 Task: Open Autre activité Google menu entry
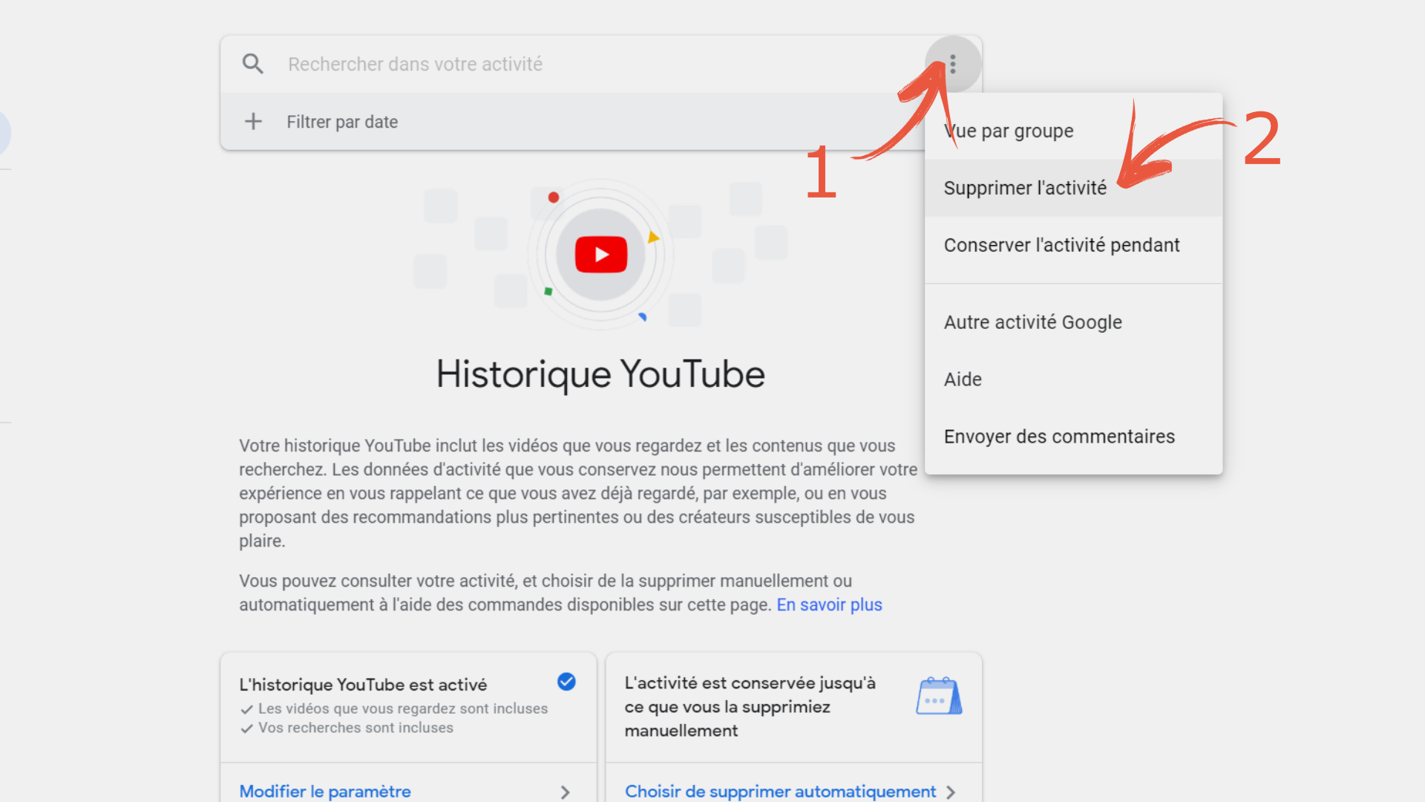[x=1073, y=322]
